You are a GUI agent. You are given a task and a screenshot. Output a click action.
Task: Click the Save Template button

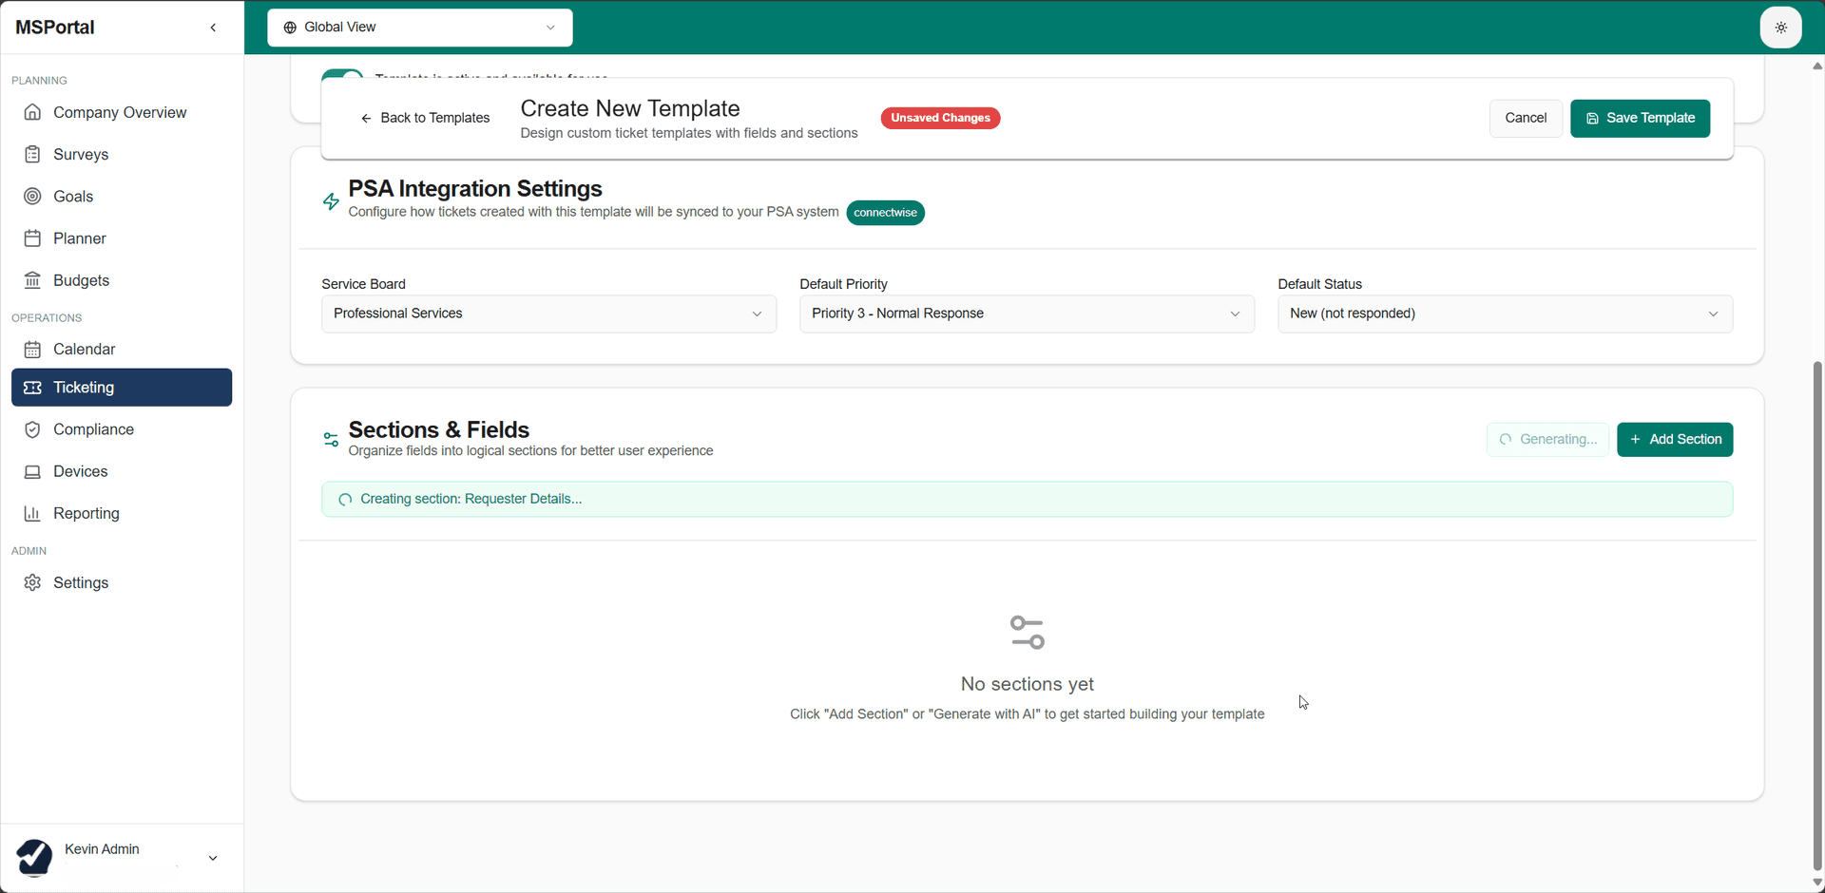click(1640, 118)
